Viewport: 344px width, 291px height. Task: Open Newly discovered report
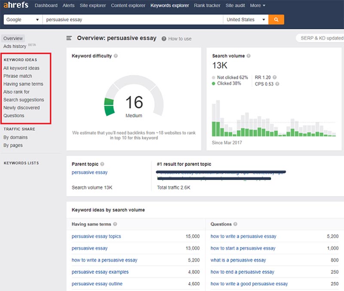(21, 107)
